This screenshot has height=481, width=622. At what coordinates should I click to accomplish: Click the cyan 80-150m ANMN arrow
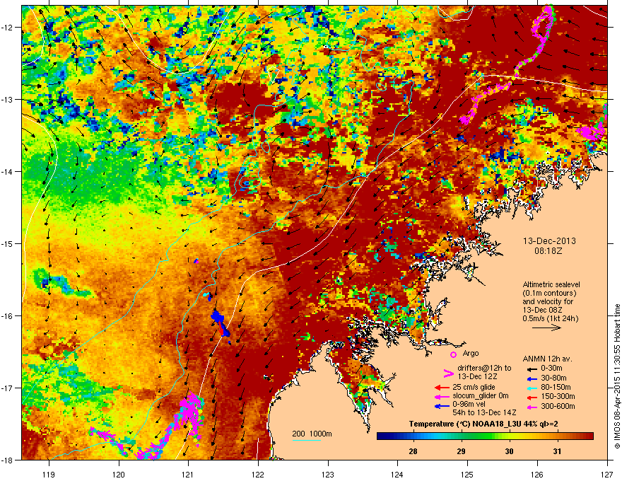pyautogui.click(x=532, y=388)
